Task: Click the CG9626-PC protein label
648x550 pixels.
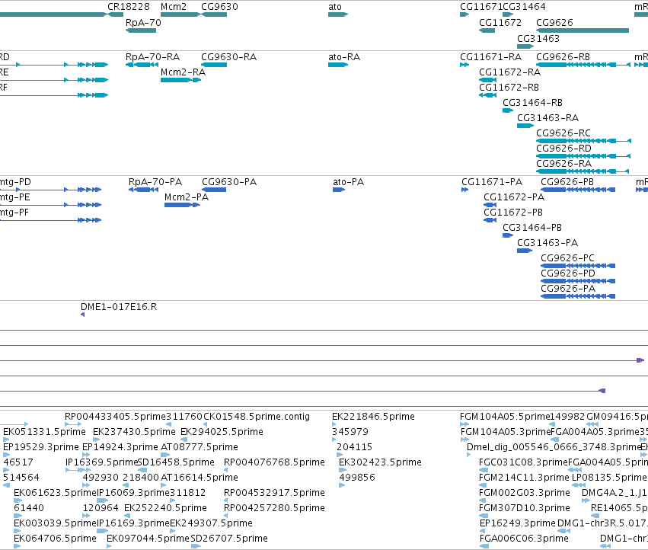Action: (x=567, y=258)
